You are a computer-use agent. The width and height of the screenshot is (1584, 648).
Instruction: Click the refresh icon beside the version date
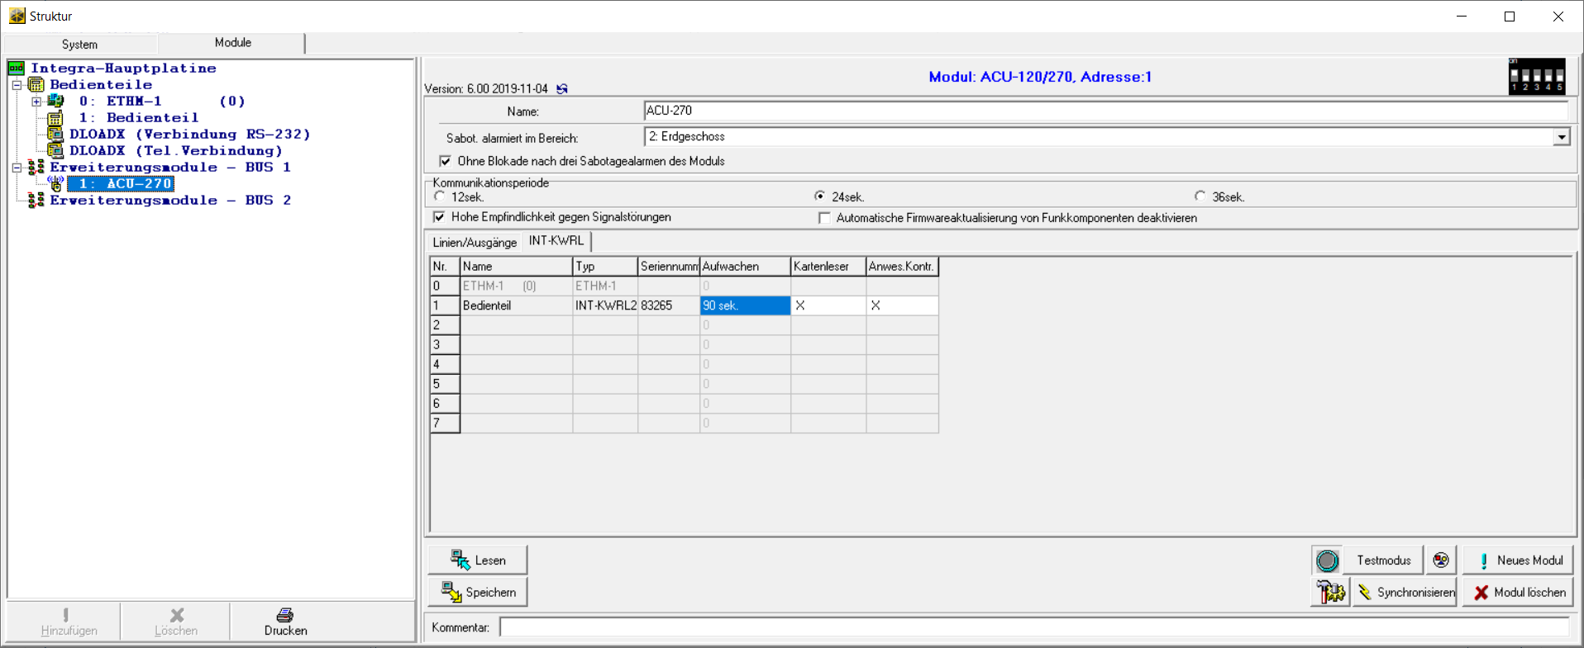[562, 89]
